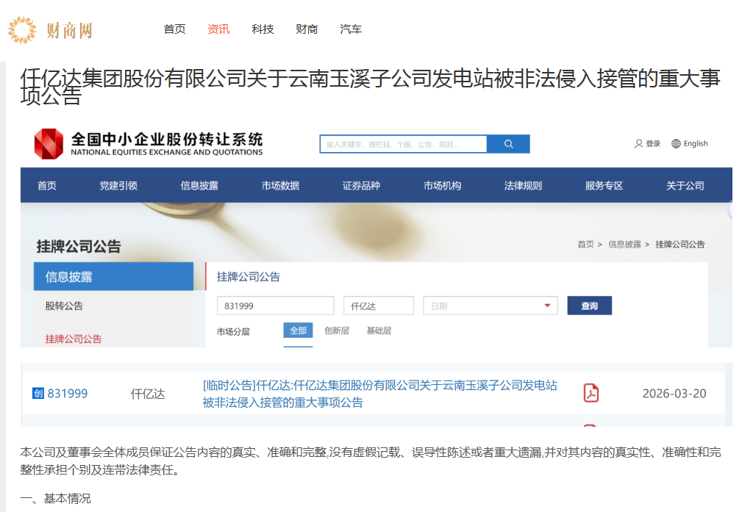Select 股转公告 in the left sidebar
The width and height of the screenshot is (742, 512).
(x=64, y=306)
